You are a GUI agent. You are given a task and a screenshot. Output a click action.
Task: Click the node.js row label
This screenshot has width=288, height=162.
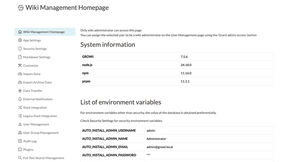point(87,65)
